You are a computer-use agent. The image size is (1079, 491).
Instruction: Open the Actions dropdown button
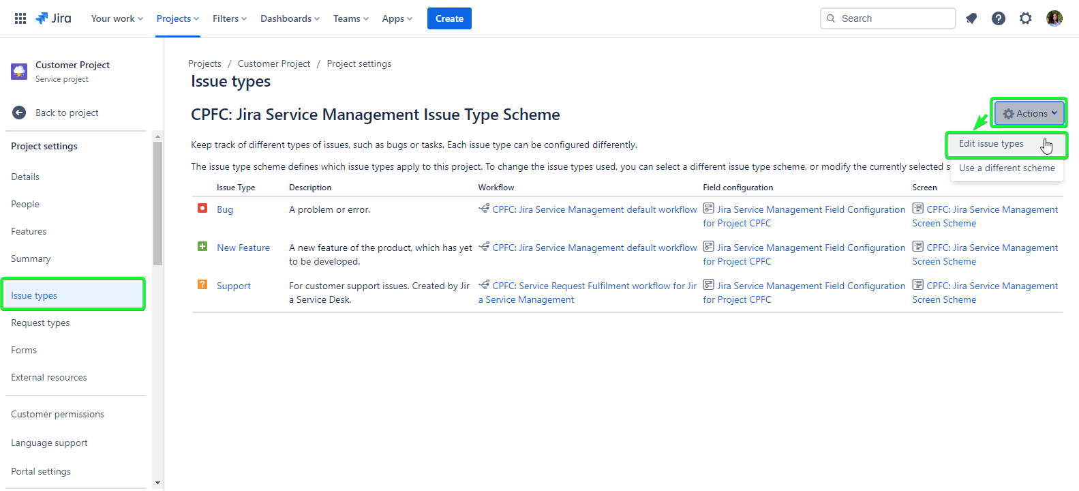pos(1029,113)
